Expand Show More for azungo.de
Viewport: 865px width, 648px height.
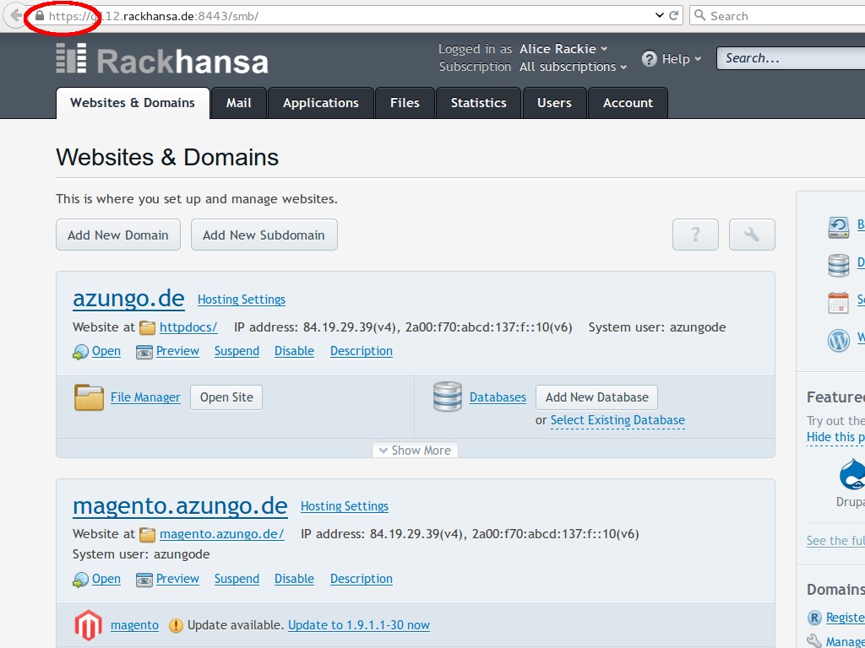point(415,451)
